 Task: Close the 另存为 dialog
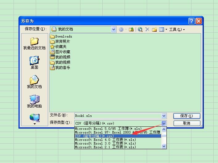[x=199, y=21]
